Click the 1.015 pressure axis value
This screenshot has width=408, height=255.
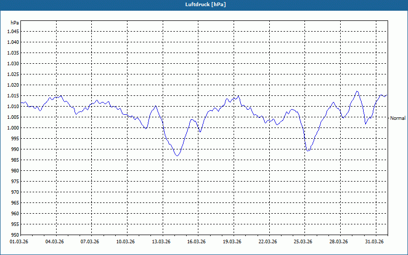pyautogui.click(x=13, y=96)
